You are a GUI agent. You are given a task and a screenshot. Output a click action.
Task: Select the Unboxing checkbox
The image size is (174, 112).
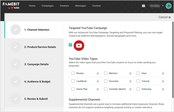[138, 89]
